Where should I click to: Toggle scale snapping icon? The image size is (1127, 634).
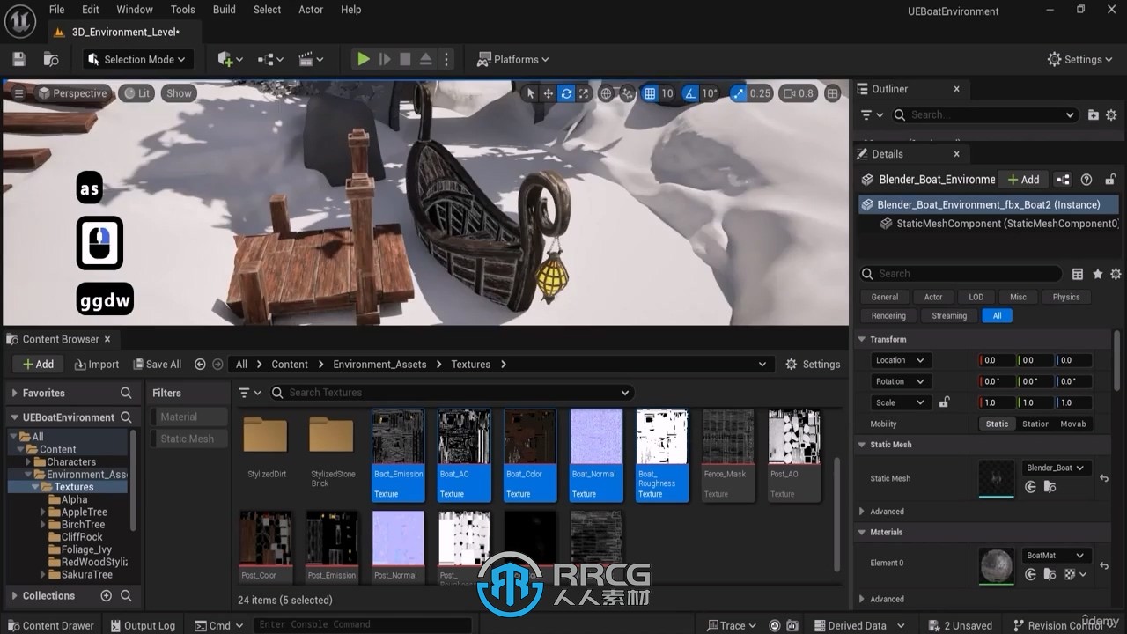(738, 93)
